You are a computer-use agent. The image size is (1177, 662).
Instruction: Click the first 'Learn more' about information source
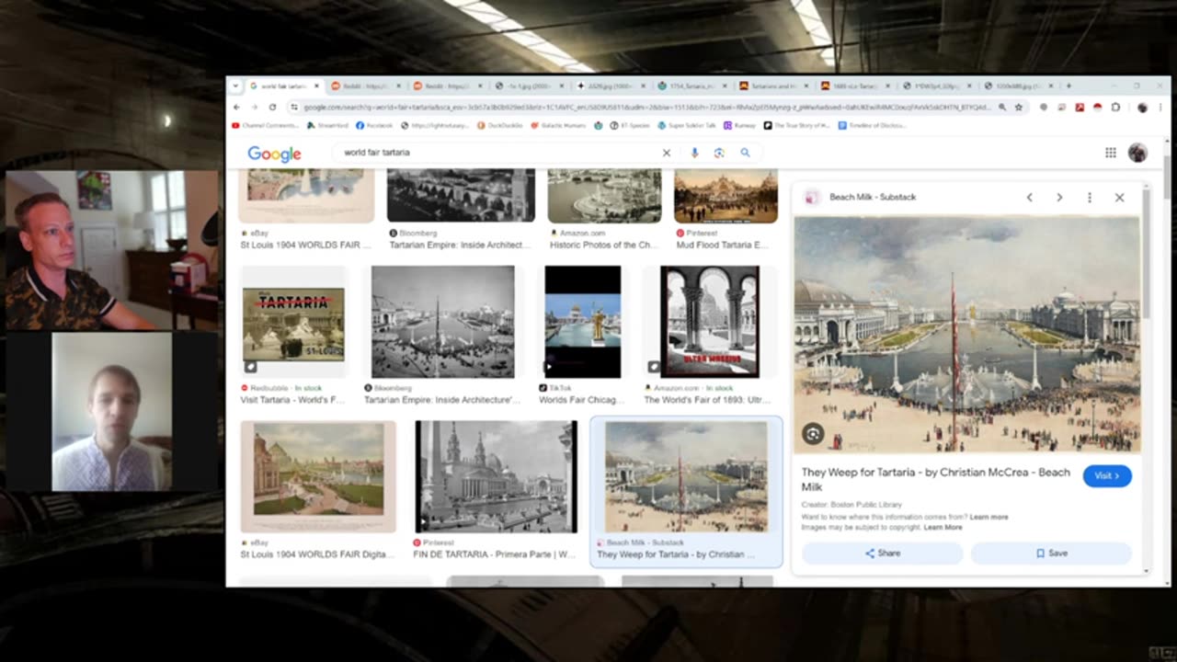point(988,517)
